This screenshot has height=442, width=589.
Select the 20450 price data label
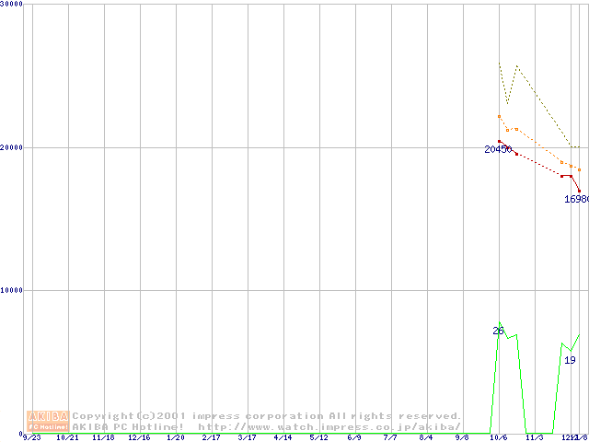(498, 149)
